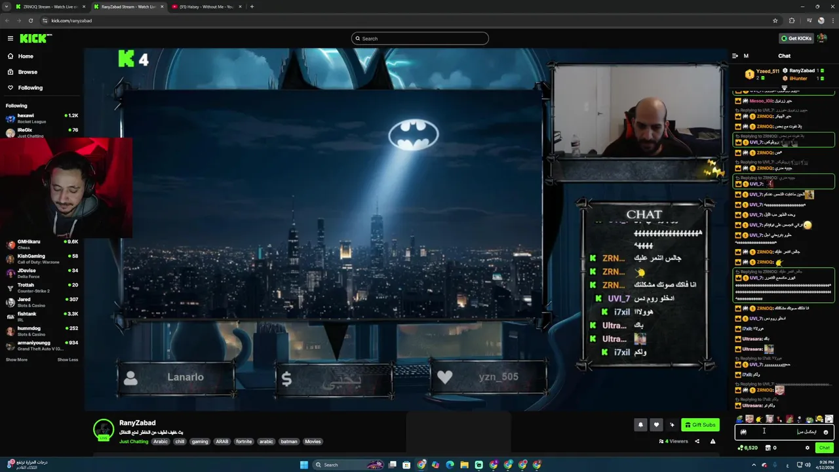Viewport: 839px width, 472px height.
Task: Click the KICK logo
Action: click(35, 39)
